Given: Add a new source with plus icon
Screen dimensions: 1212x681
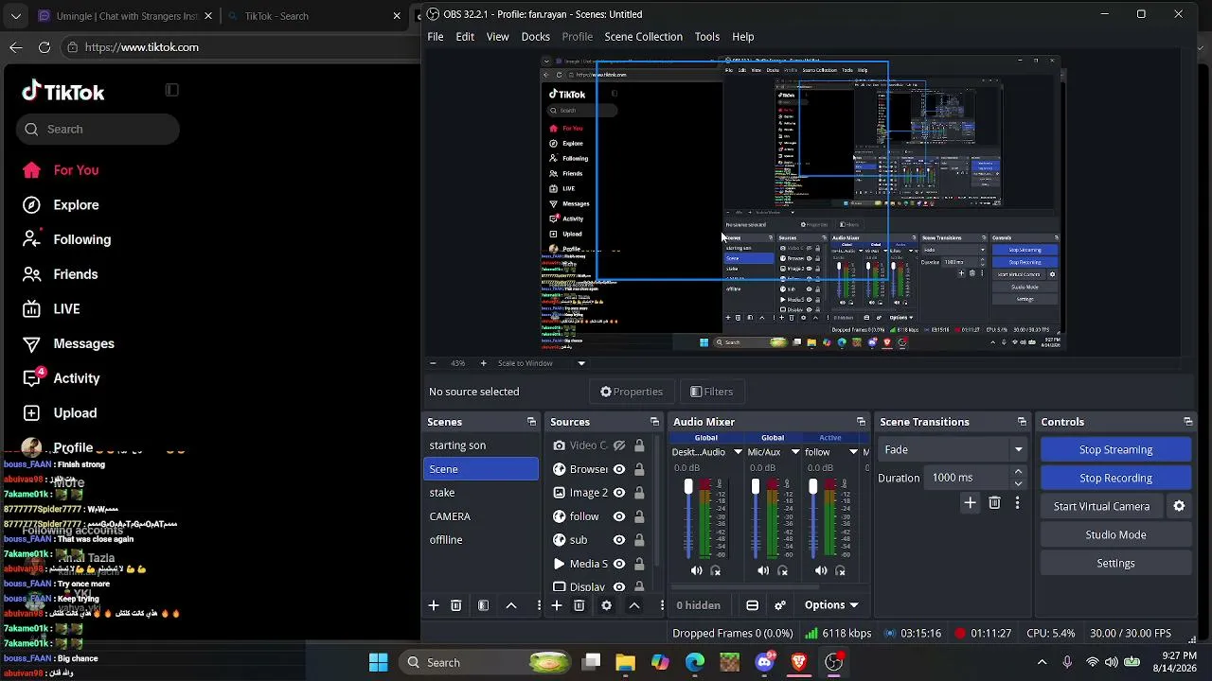Looking at the screenshot, I should pyautogui.click(x=557, y=605).
